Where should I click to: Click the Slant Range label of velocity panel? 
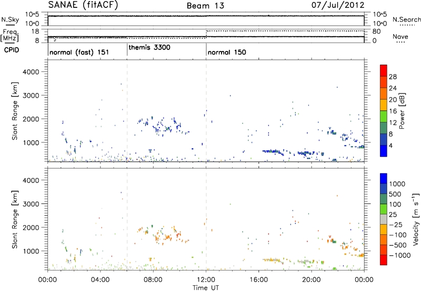click(x=15, y=220)
